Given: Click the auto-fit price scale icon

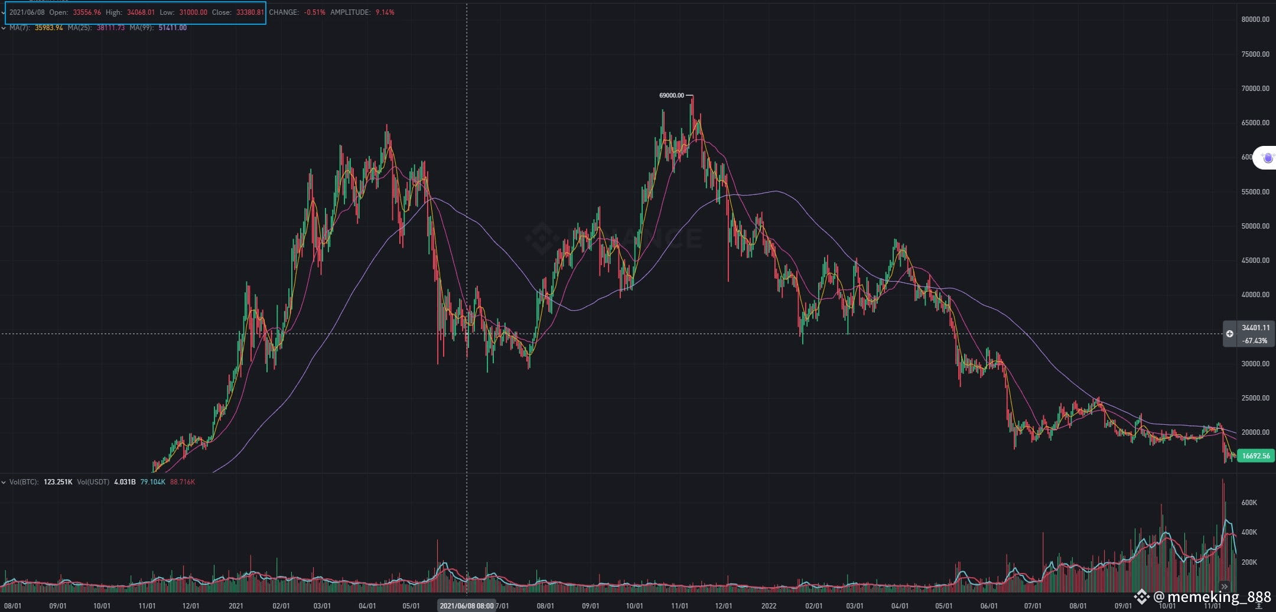Looking at the screenshot, I should pos(1258,606).
